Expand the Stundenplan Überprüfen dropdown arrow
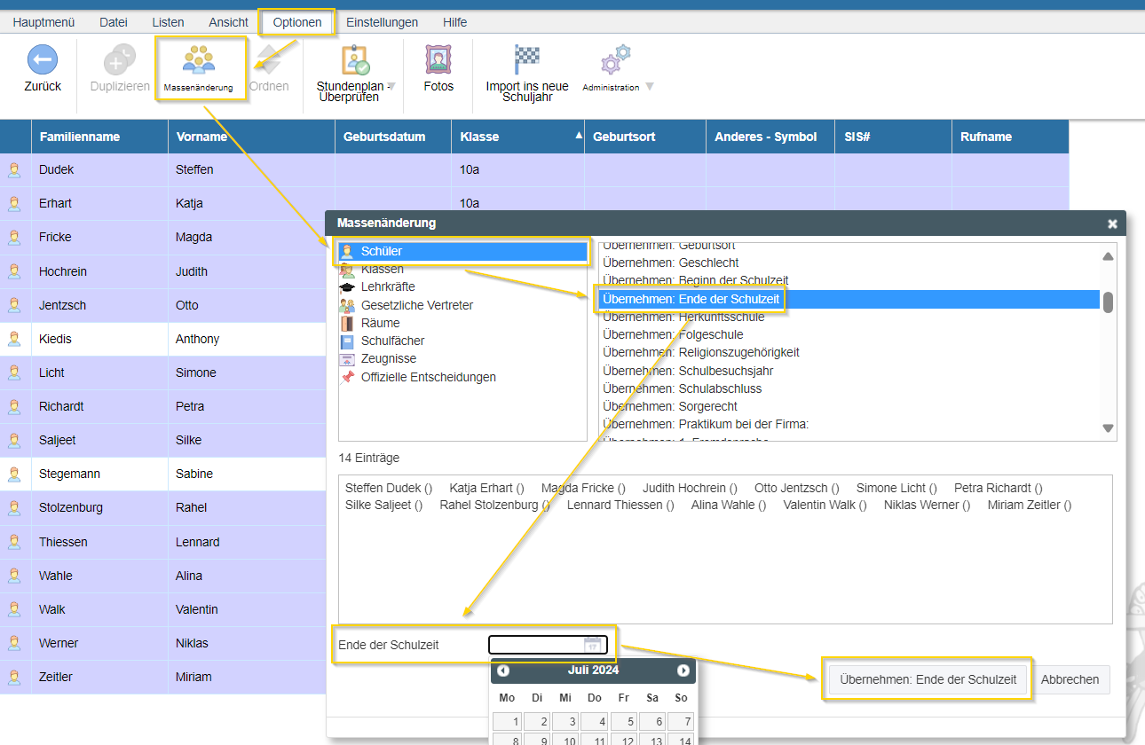 point(391,86)
